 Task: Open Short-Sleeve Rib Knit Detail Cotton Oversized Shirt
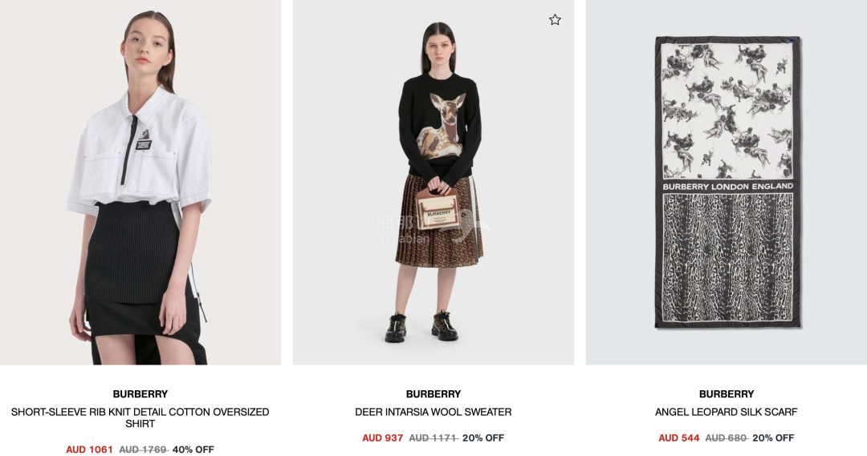(x=140, y=418)
